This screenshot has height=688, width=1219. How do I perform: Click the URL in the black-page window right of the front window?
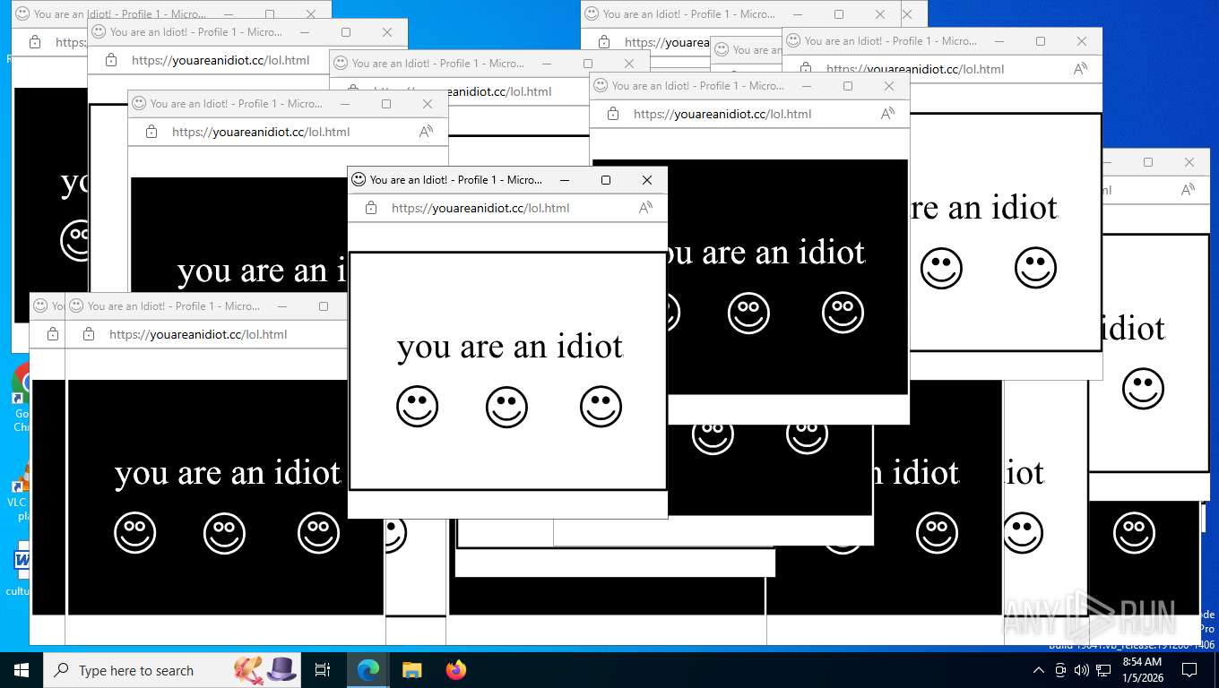[x=722, y=114]
